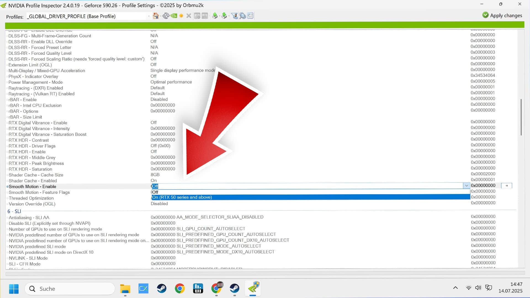Open the Windows taskbar Suche search box
This screenshot has width=530, height=298.
coord(70,289)
